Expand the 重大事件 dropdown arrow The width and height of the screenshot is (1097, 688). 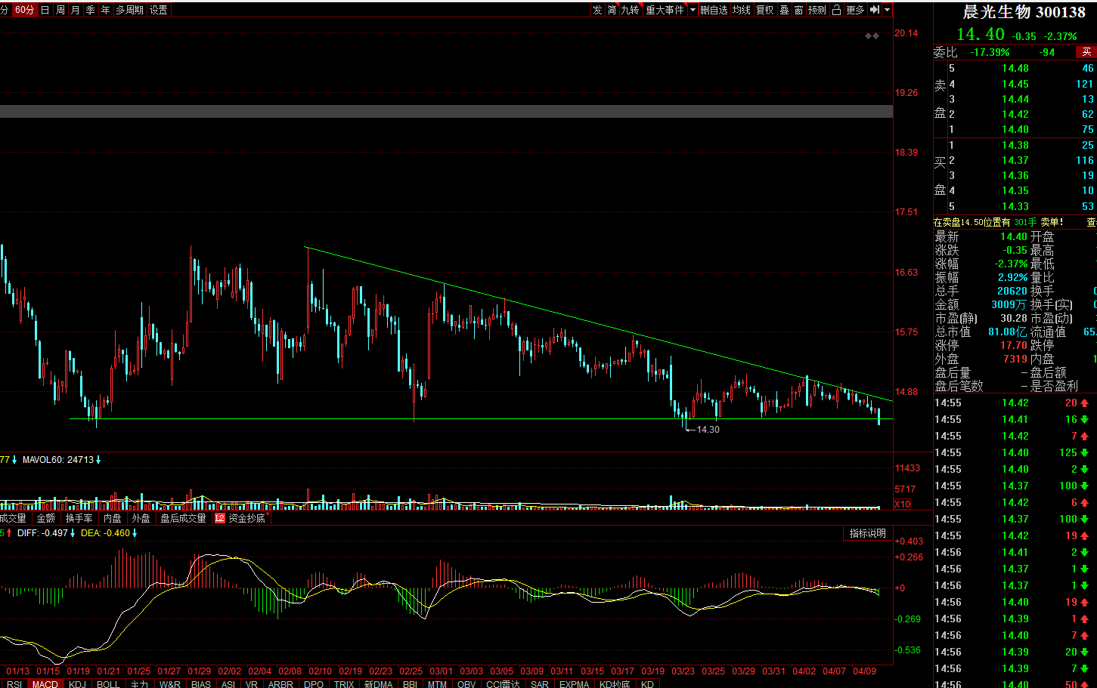(693, 10)
